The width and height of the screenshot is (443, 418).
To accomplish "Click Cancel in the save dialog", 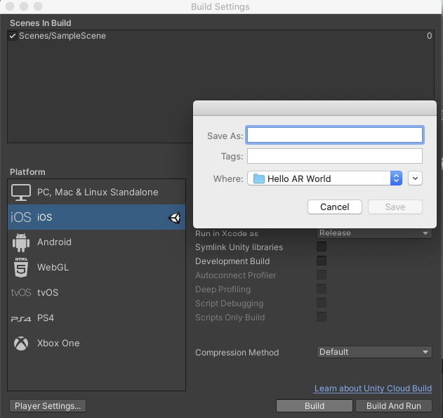I will (334, 207).
